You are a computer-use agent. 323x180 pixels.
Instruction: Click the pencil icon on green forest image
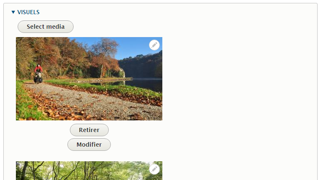click(154, 169)
